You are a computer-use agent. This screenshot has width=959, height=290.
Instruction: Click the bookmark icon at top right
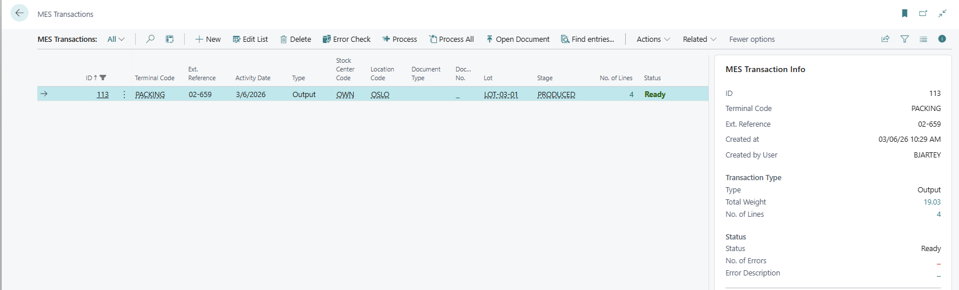905,13
